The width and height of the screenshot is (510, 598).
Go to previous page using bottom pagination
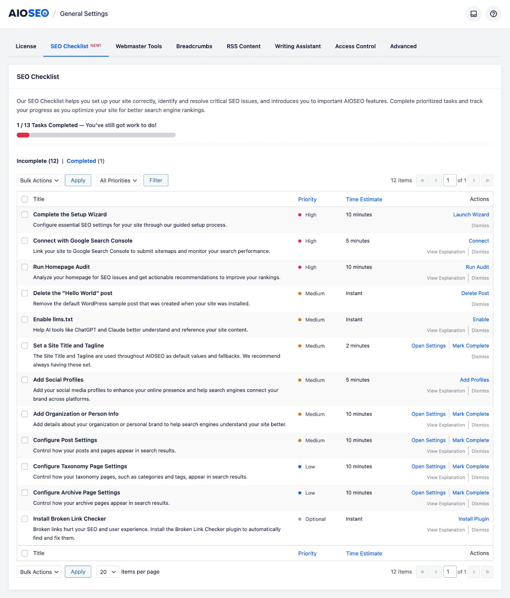pos(436,572)
